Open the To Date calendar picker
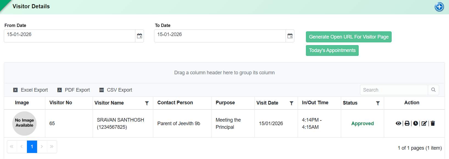The image size is (449, 159). click(x=290, y=36)
